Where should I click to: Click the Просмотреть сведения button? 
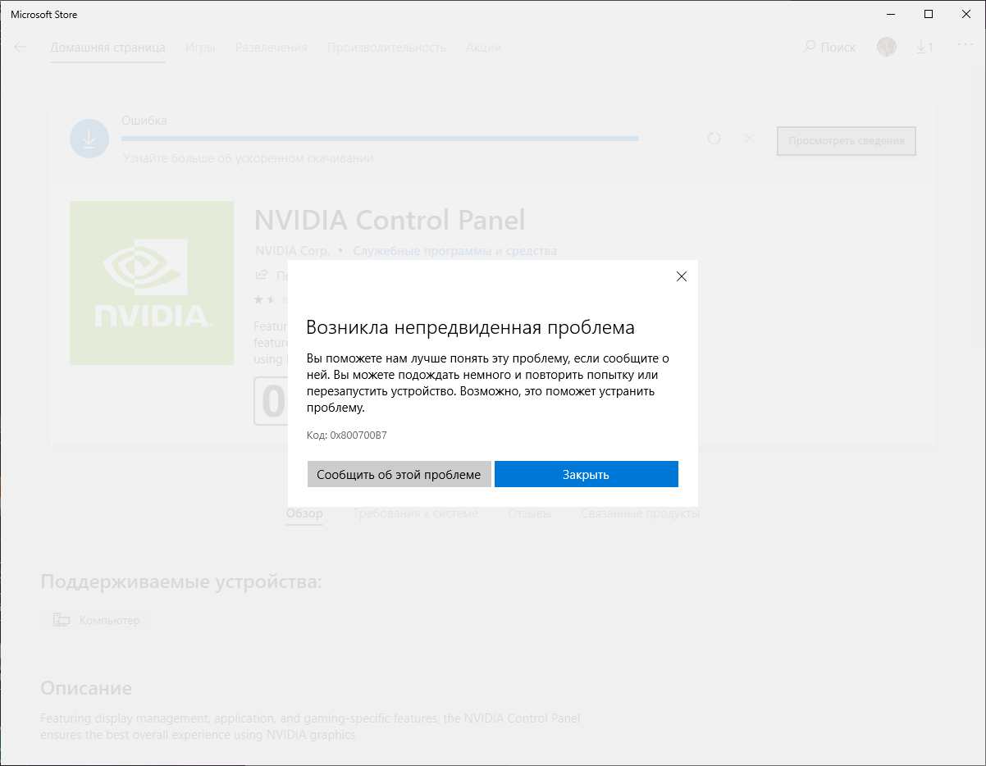[x=847, y=141]
